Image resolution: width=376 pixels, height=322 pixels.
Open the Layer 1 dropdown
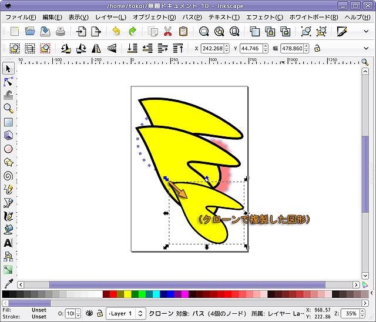[x=125, y=314]
